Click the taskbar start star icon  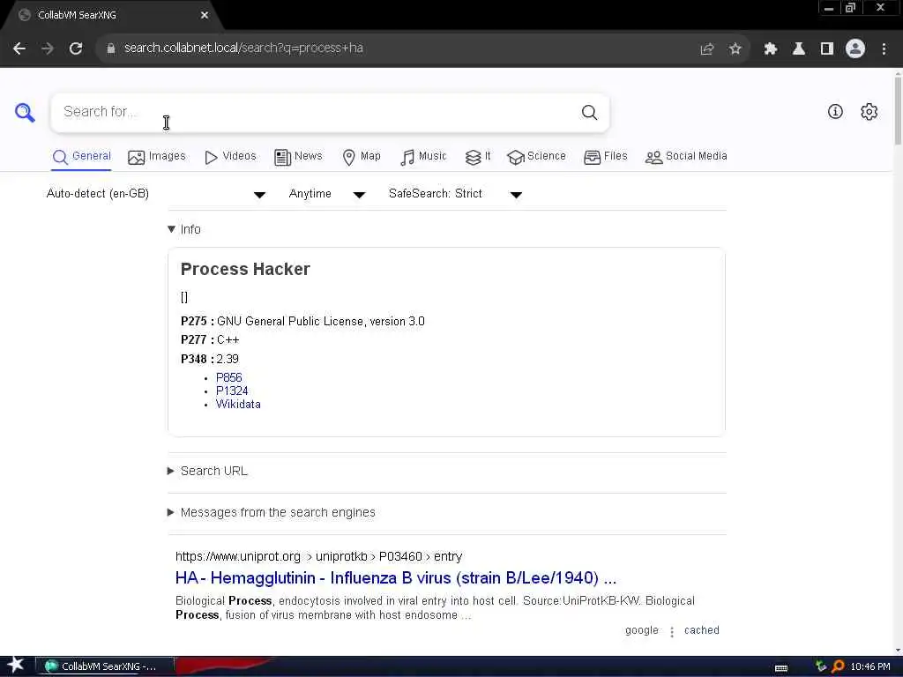click(16, 665)
